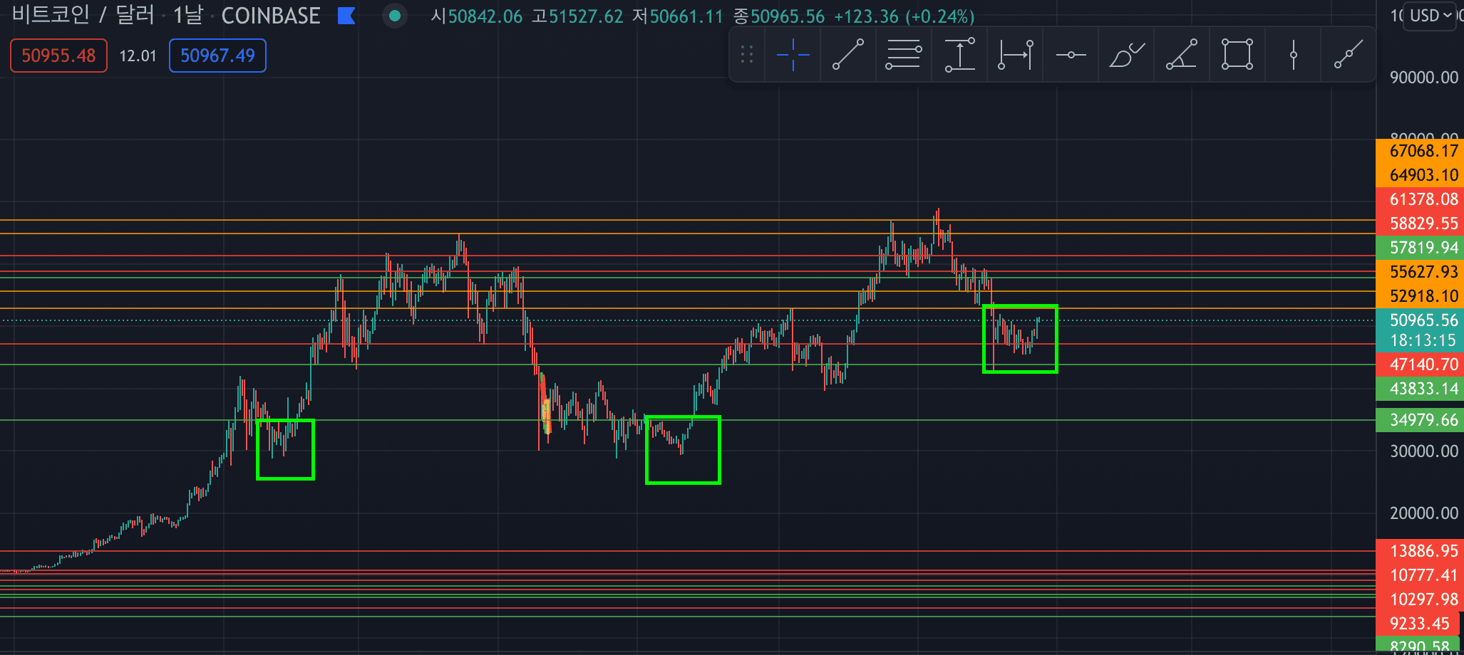Click the symbol title 비트코인 / 달러
This screenshot has width=1464, height=655.
click(x=83, y=16)
